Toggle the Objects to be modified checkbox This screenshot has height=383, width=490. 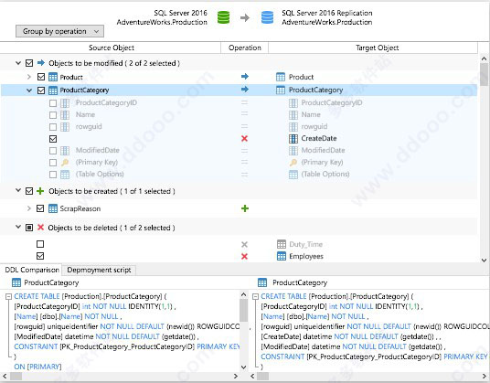[29, 63]
